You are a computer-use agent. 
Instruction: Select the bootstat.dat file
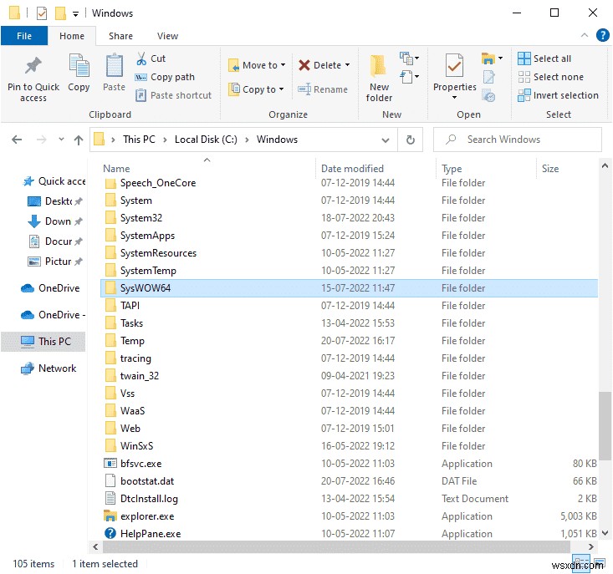[349, 481]
